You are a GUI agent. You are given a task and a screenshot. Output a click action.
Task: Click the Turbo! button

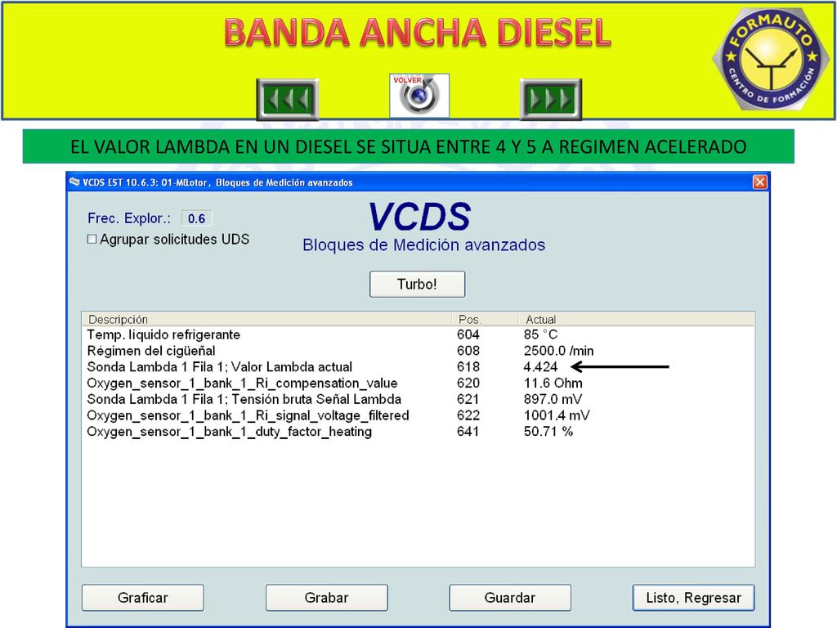tap(417, 284)
